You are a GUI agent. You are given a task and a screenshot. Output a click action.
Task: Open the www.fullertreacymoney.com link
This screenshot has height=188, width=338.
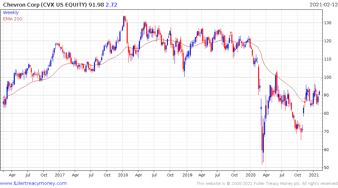coord(33,183)
